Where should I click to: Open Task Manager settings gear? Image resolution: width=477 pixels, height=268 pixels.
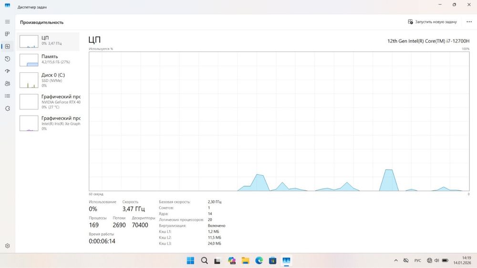[7, 246]
